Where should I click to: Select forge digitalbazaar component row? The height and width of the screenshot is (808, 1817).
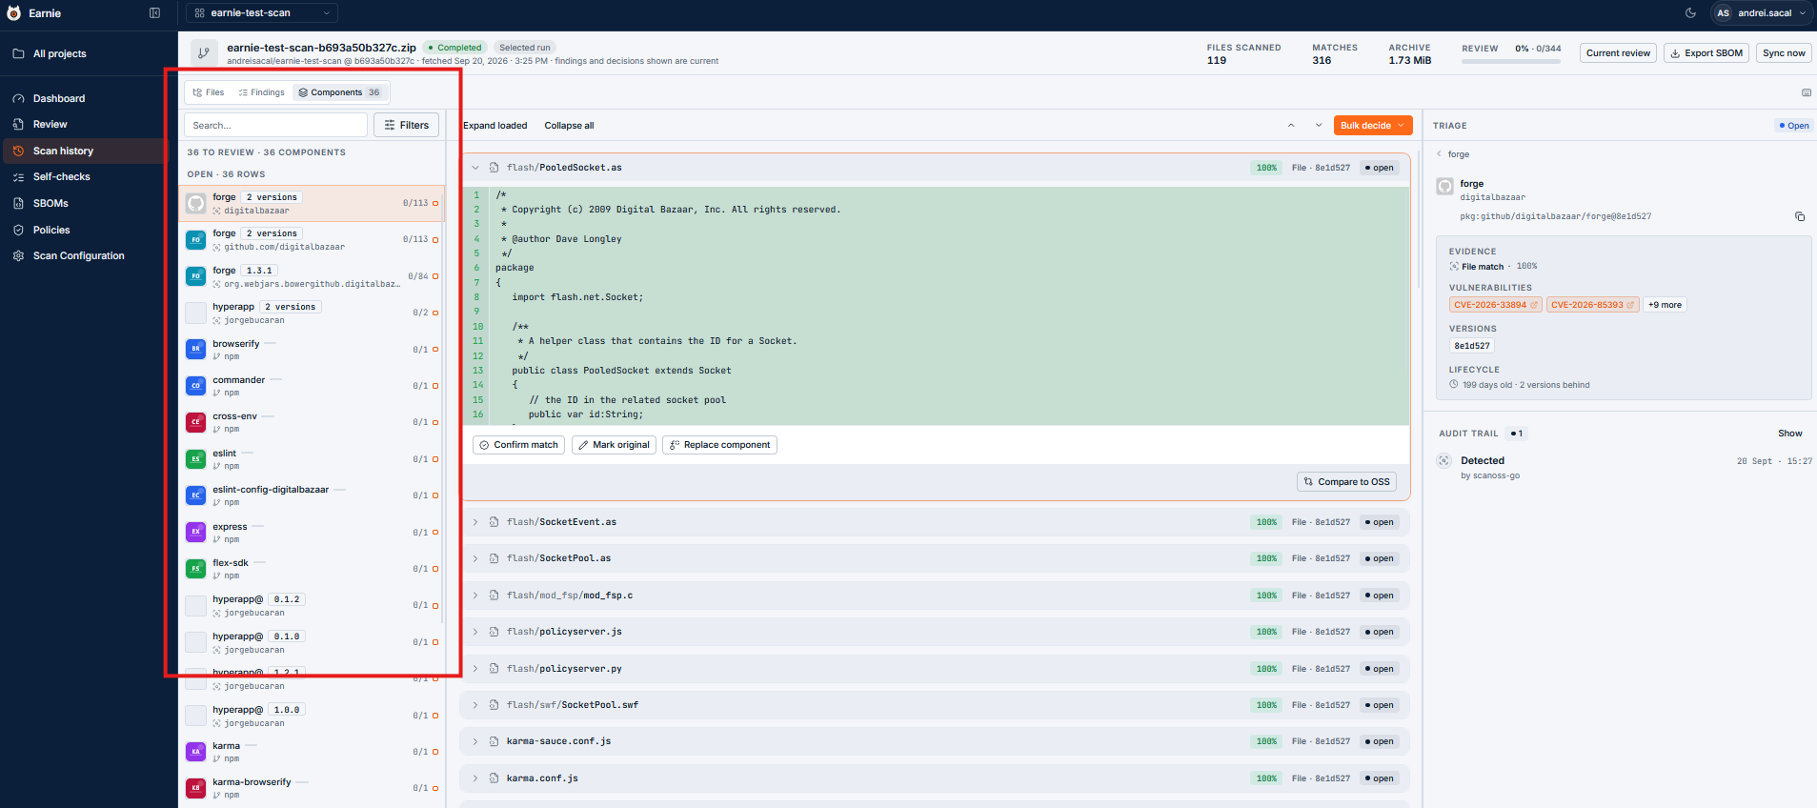click(x=313, y=204)
